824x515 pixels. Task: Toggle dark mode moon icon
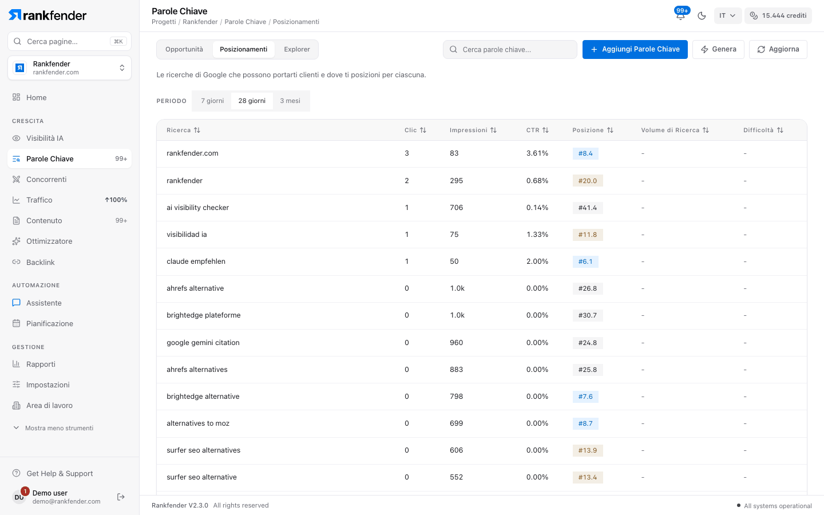click(x=702, y=15)
